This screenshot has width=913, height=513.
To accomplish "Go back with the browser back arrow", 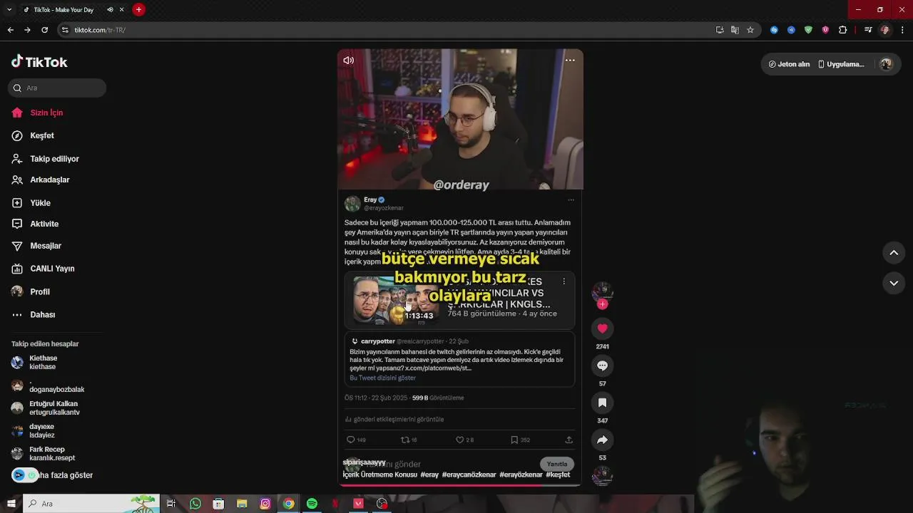I will pos(10,30).
